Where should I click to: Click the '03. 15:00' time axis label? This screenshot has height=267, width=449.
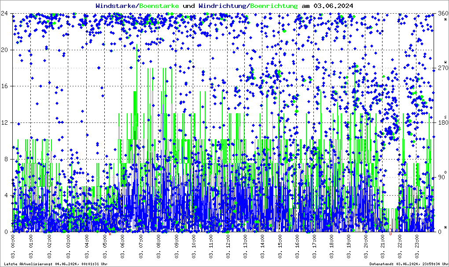(280, 246)
